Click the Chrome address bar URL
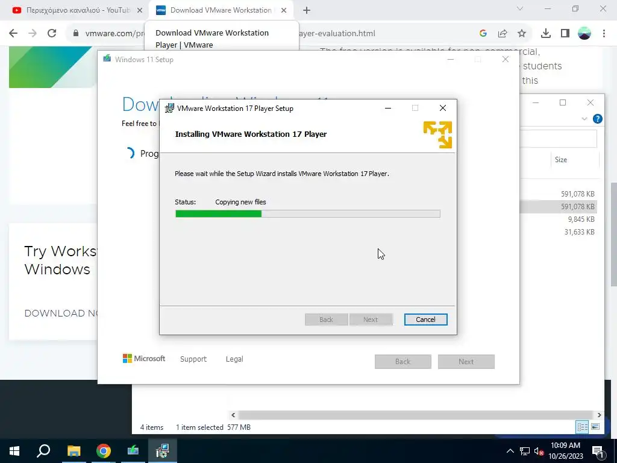Viewport: 617px width, 463px height. [x=230, y=34]
